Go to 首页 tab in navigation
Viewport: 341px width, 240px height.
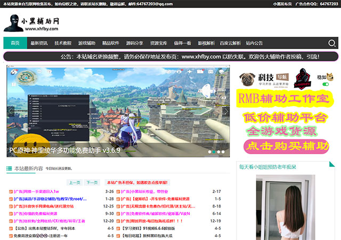pos(15,43)
